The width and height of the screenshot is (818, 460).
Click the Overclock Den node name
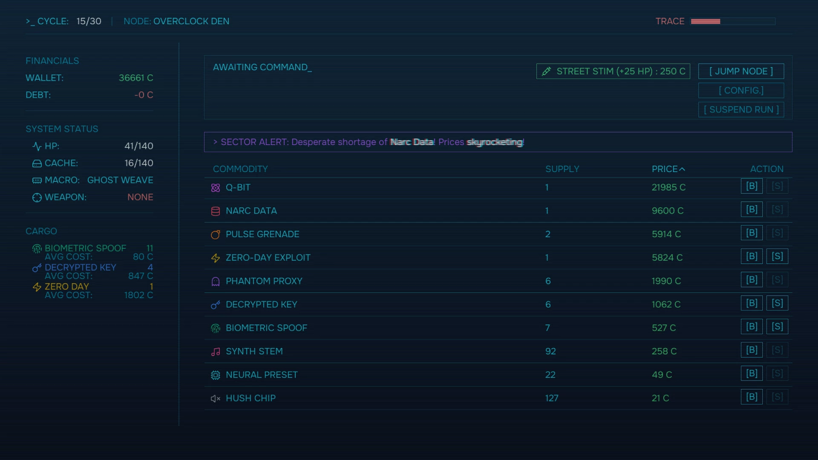tap(191, 21)
